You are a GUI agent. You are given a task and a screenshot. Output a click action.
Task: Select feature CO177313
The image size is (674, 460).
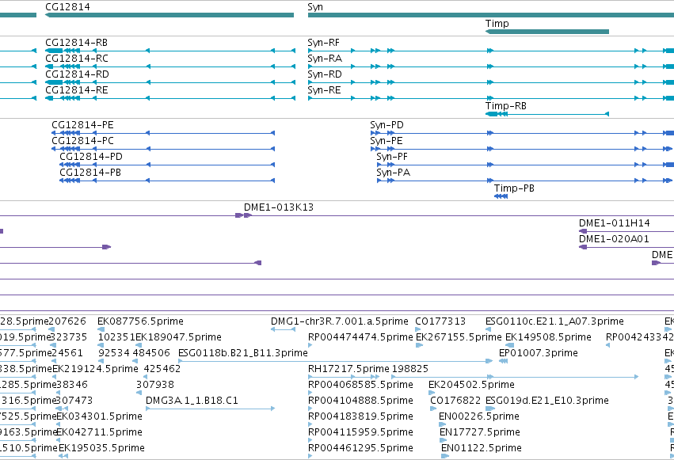click(440, 321)
